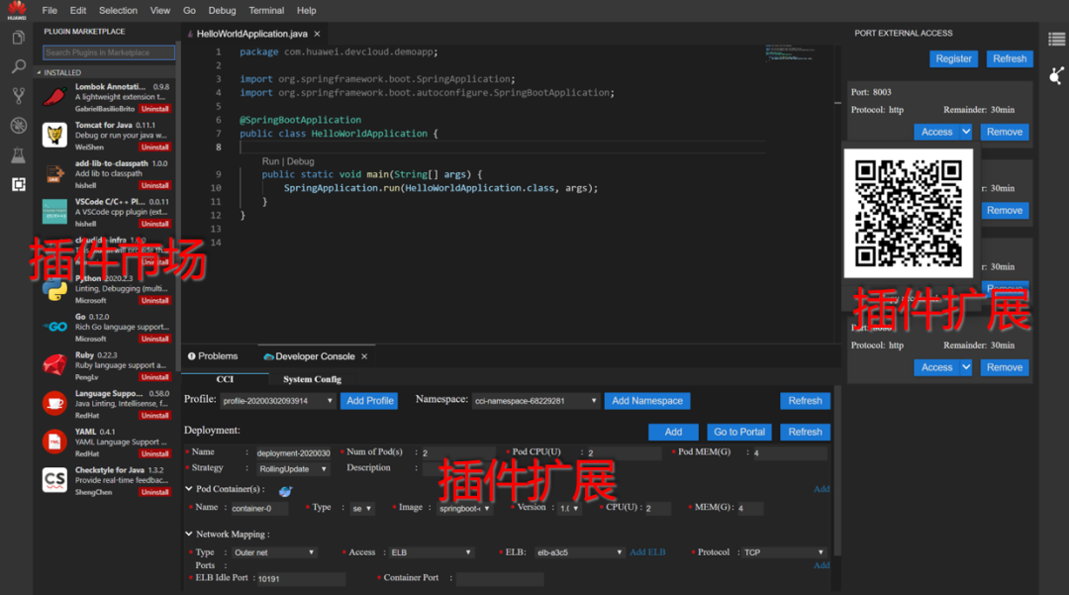Click the Search Plugins in Marketplace field
1069x595 pixels.
109,52
